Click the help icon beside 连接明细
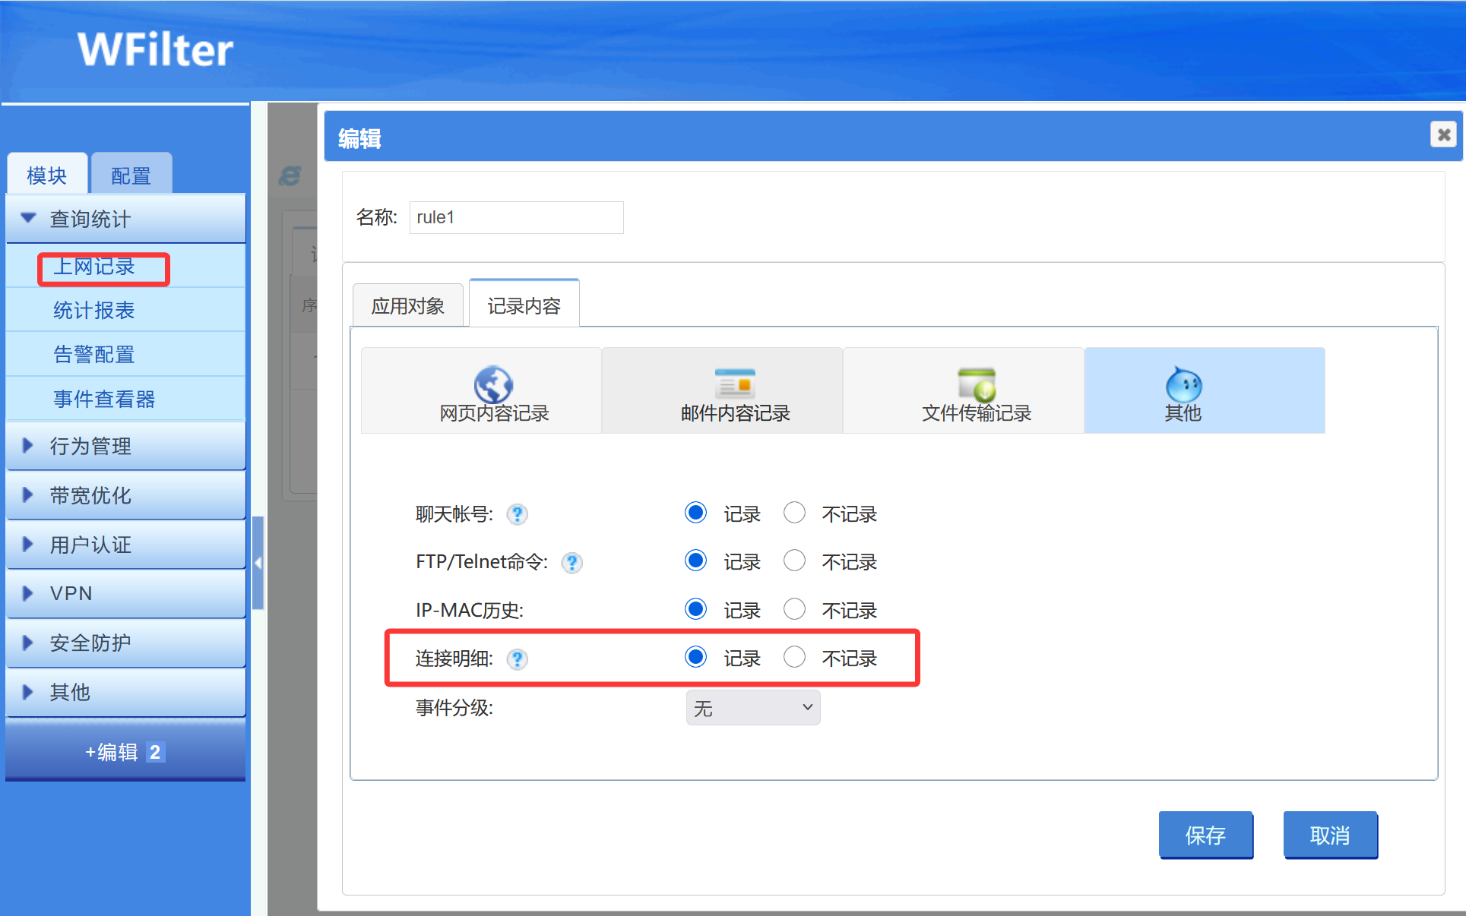Viewport: 1466px width, 916px height. coord(518,659)
